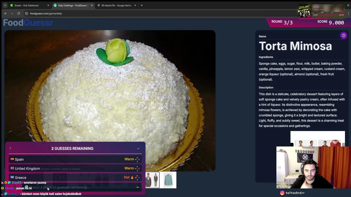
Task: Click the chat message from kubra_1
Action: click(x=41, y=194)
